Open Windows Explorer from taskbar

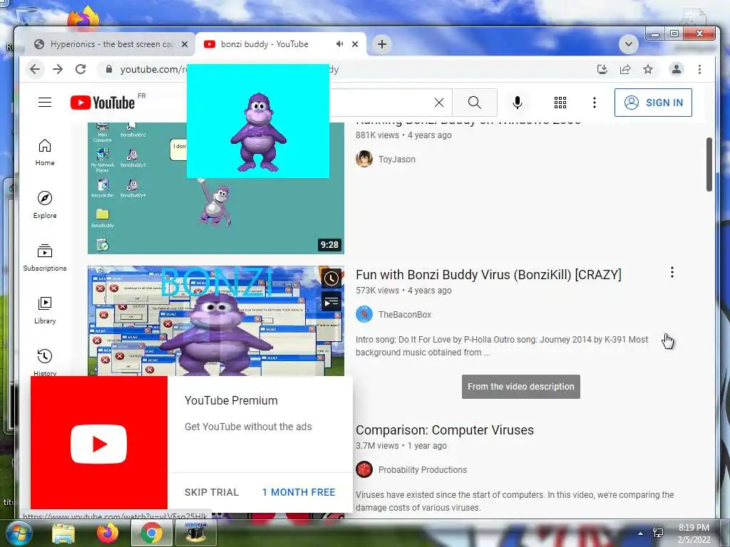(63, 533)
